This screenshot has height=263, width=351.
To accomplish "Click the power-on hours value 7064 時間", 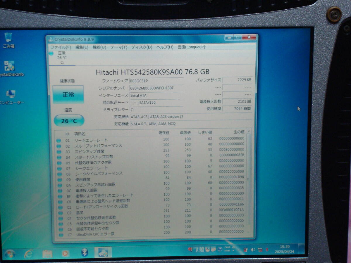I will point(237,108).
